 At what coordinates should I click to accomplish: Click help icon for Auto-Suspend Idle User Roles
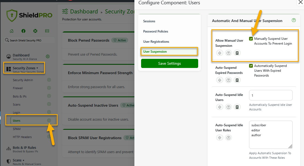click(x=229, y=138)
